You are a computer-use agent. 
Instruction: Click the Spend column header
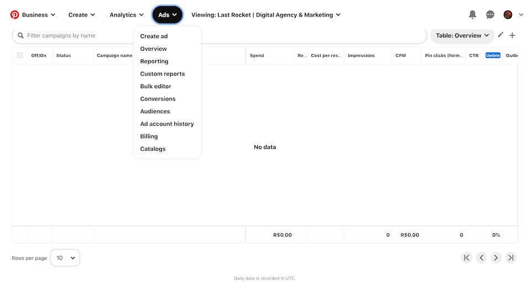257,55
